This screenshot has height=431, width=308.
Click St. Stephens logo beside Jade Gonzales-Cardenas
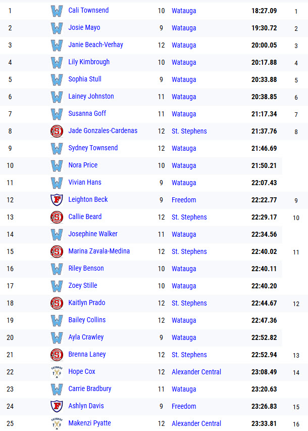(x=57, y=131)
